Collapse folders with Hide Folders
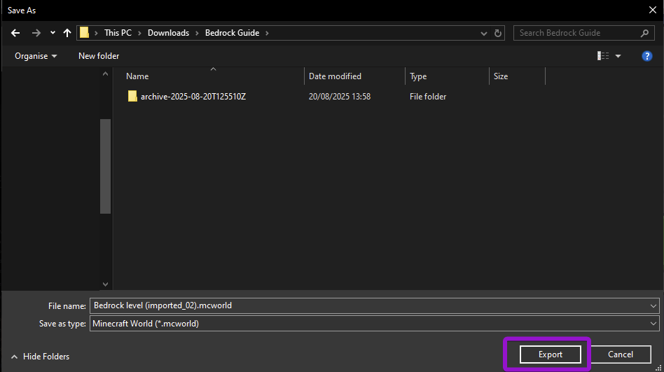Viewport: 664px width, 372px height. [x=40, y=357]
